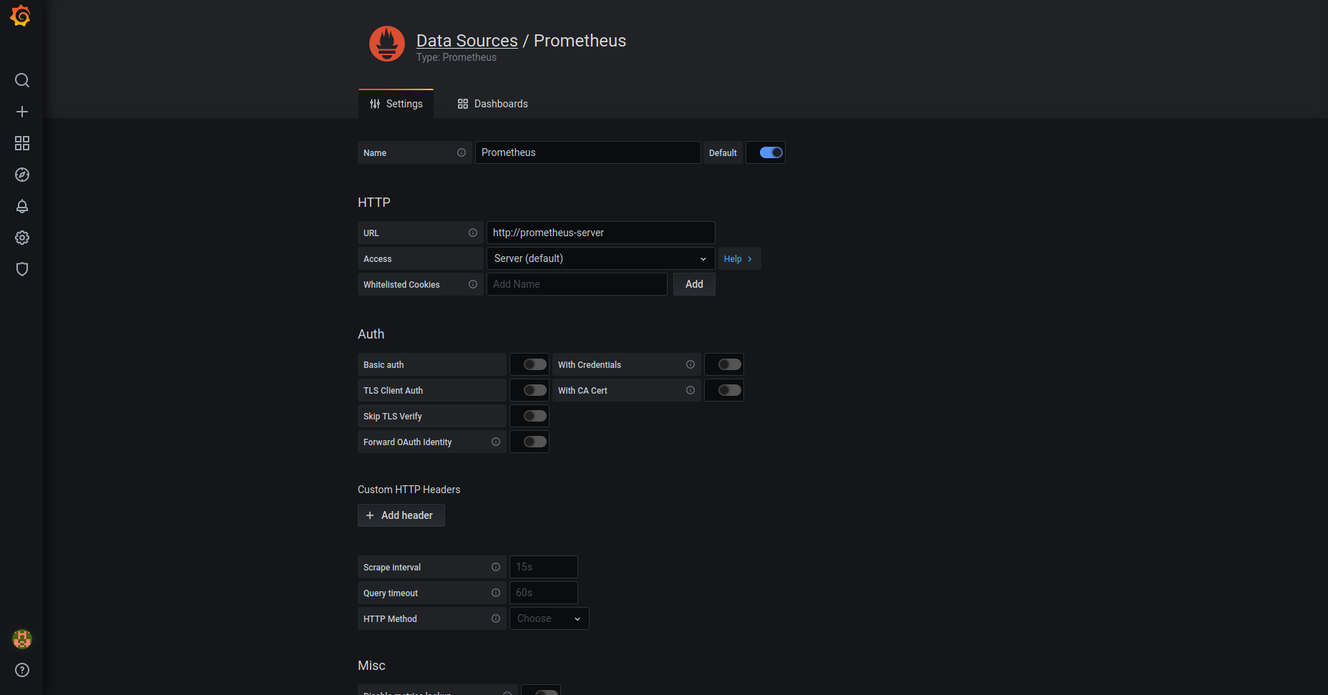Click the info icon beside Scrape interval
Viewport: 1328px width, 695px height.
[x=496, y=567]
